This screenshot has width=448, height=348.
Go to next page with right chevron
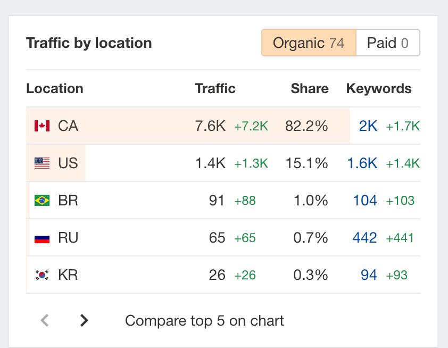[x=84, y=320]
